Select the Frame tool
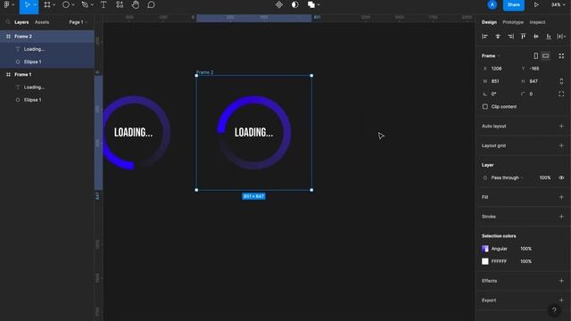Image resolution: width=571 pixels, height=321 pixels. point(47,4)
